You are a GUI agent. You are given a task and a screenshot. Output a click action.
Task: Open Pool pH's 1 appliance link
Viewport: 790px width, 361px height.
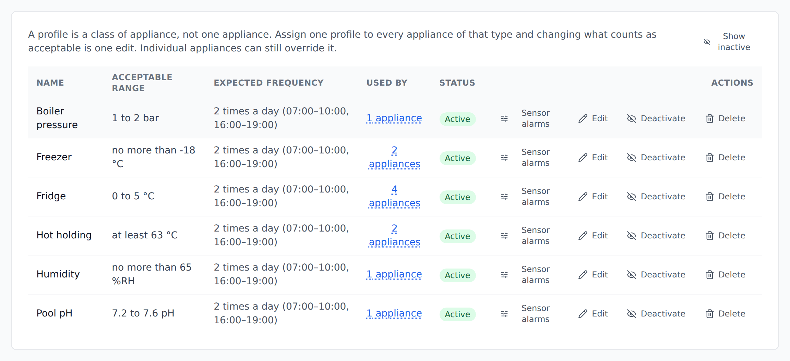point(394,313)
